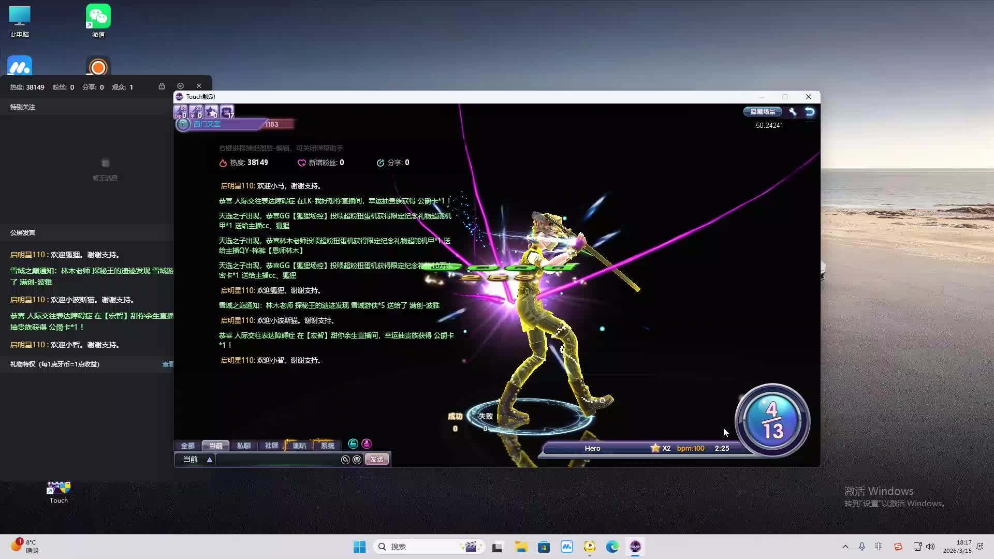Click the double money boost icon
The width and height of the screenshot is (994, 559).
tap(196, 112)
